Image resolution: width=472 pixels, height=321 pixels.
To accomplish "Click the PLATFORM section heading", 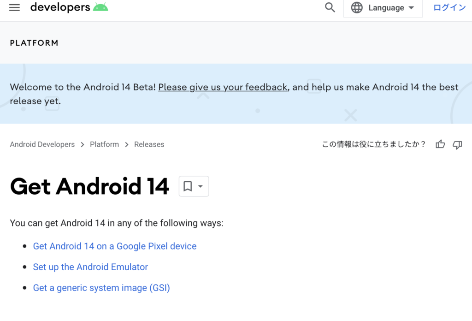I will pos(34,43).
